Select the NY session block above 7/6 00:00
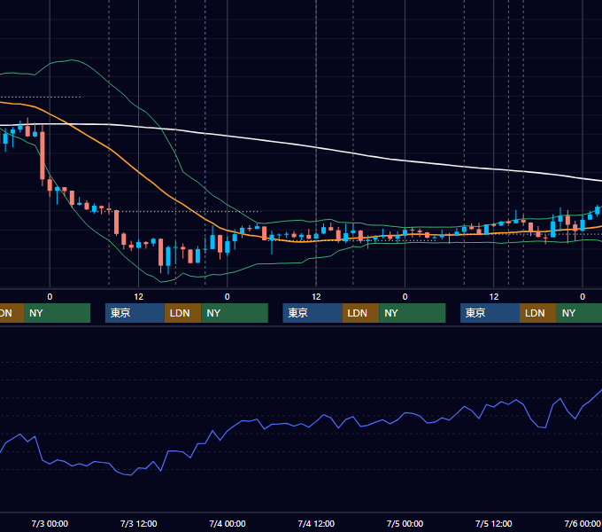 point(579,313)
